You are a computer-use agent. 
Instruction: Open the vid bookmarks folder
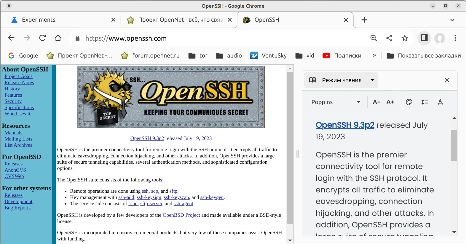pos(305,55)
